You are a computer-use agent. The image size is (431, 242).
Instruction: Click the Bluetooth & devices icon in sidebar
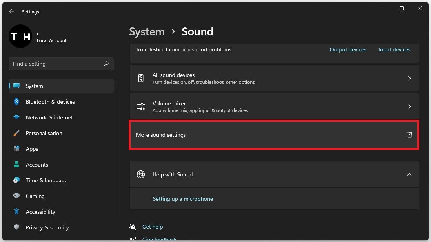16,102
